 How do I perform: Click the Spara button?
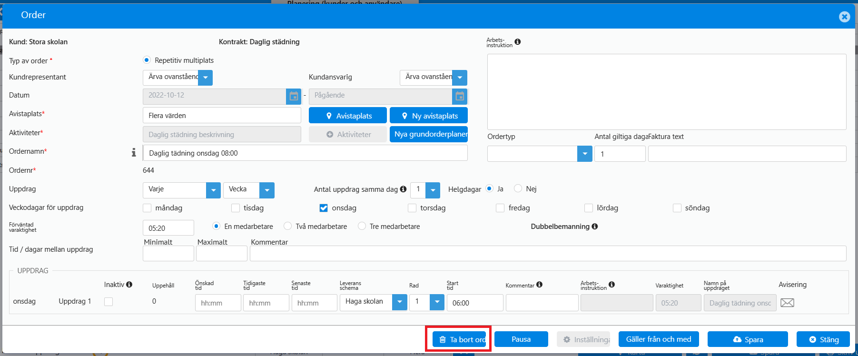tap(748, 339)
